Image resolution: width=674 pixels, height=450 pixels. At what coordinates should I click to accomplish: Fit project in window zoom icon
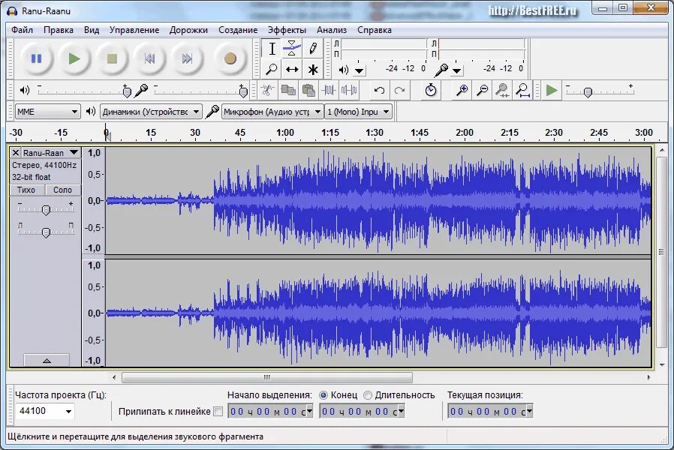point(522,90)
